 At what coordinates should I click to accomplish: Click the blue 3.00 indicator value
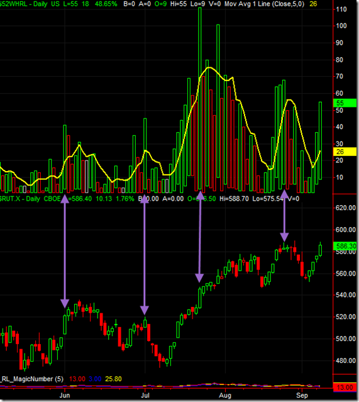(95, 379)
